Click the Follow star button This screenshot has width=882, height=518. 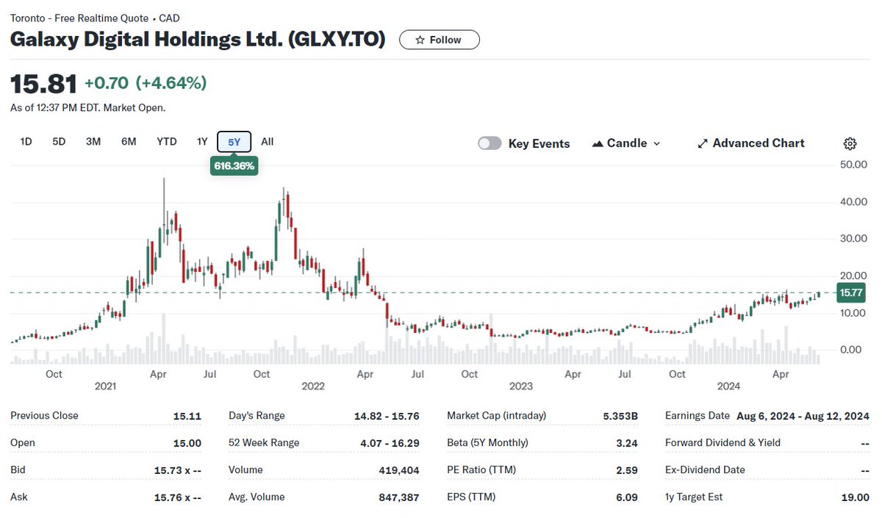click(x=440, y=40)
